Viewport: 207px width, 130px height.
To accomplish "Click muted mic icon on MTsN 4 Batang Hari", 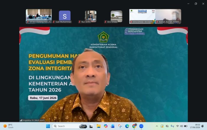I will 28,22.
